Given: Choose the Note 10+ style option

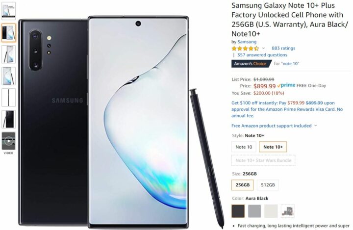Looking at the screenshot, I should (273, 147).
